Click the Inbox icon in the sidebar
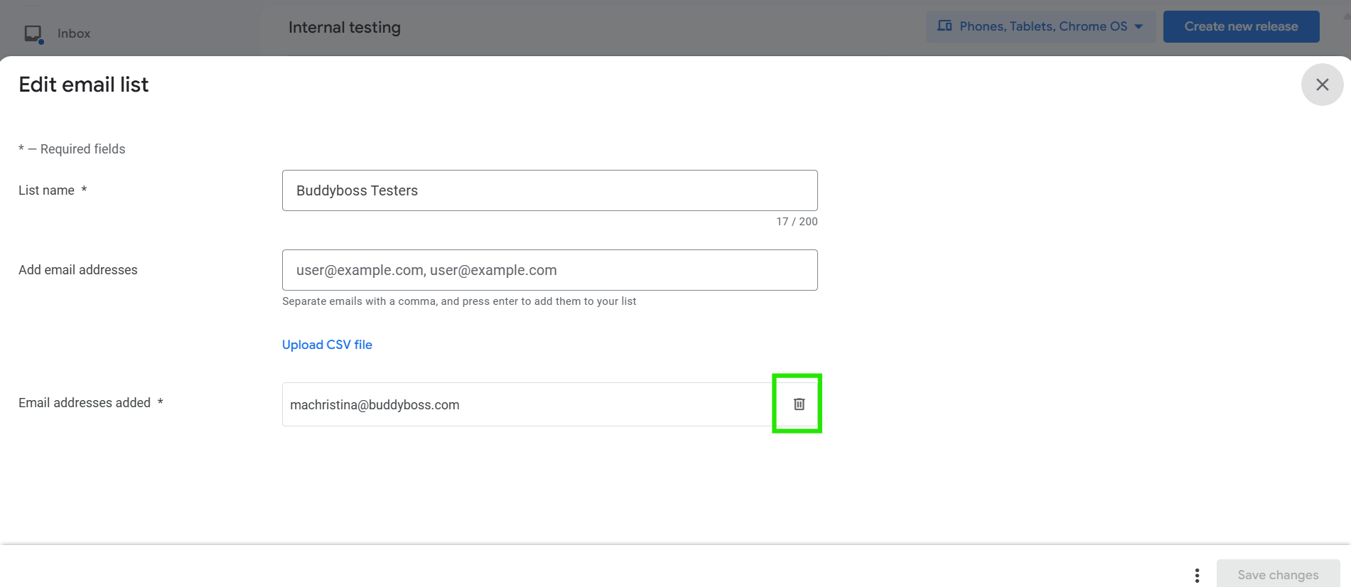Screen dimensions: 1351x587 point(33,33)
